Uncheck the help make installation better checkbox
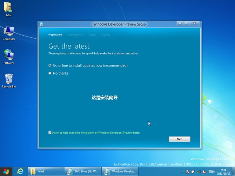 click(x=50, y=133)
